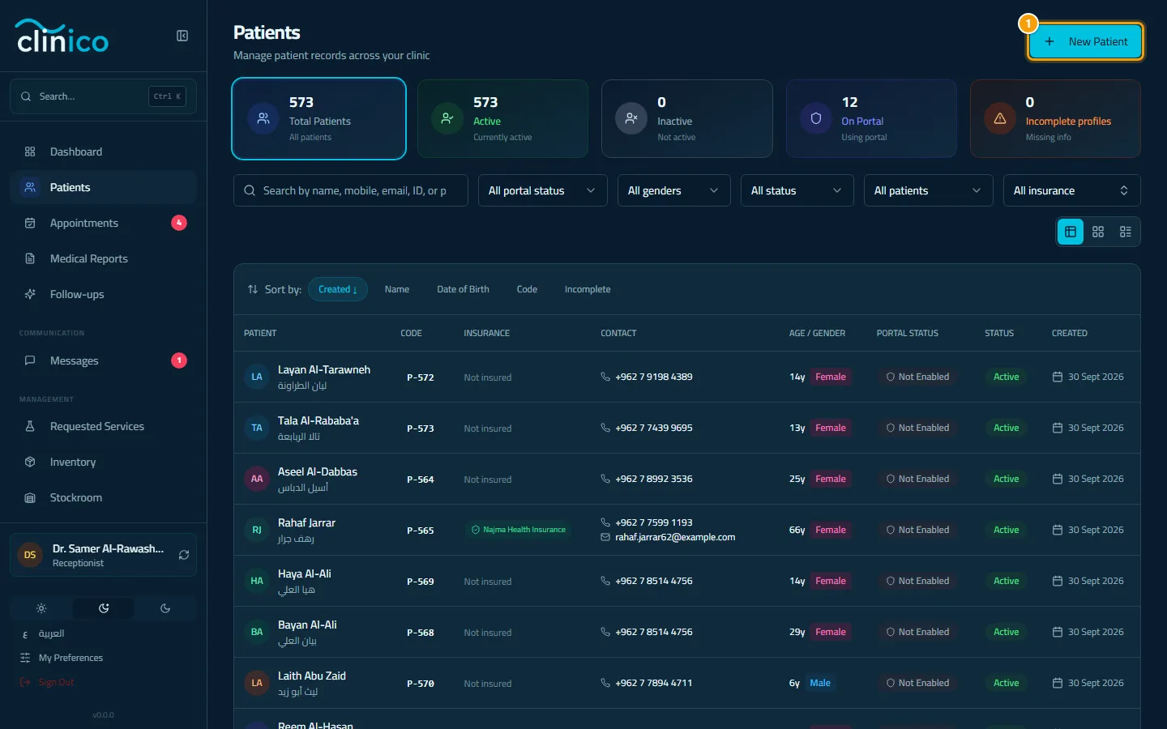Toggle the Created sort order chip
Screen dimensions: 1167x729
pos(338,289)
